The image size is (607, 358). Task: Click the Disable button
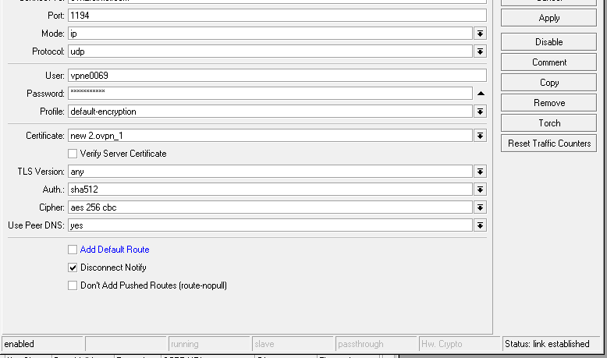coord(548,42)
